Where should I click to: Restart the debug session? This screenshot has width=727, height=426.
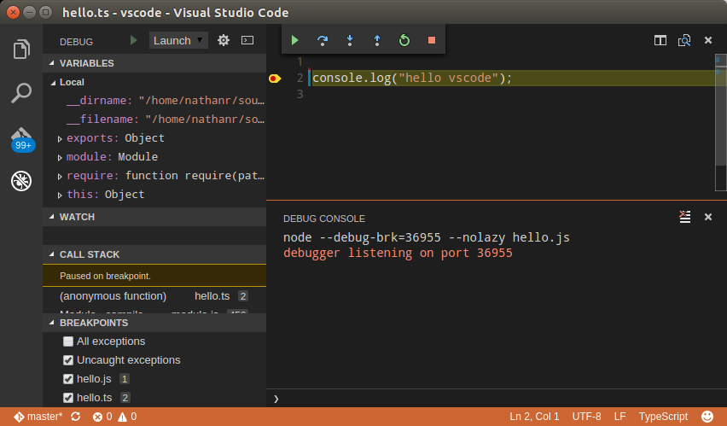pyautogui.click(x=404, y=40)
